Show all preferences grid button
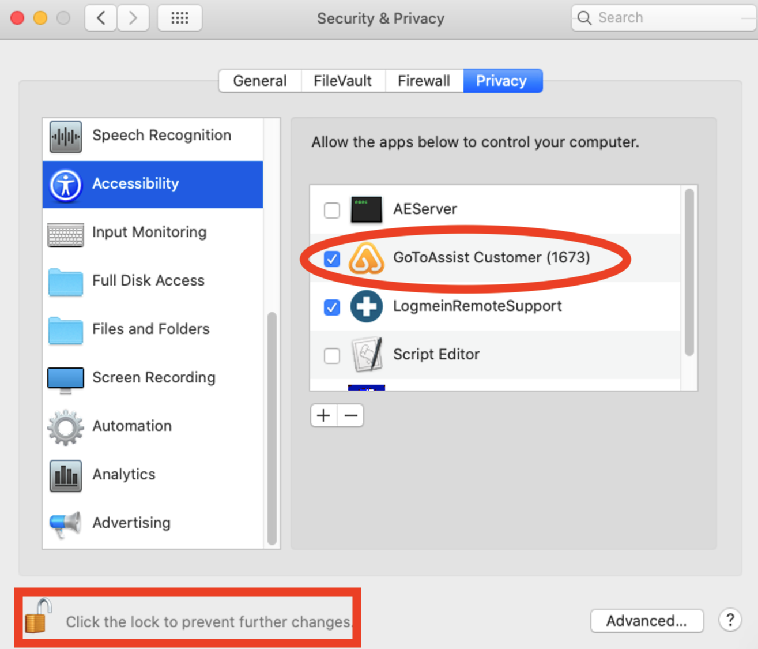Viewport: 758px width, 649px height. 179,18
